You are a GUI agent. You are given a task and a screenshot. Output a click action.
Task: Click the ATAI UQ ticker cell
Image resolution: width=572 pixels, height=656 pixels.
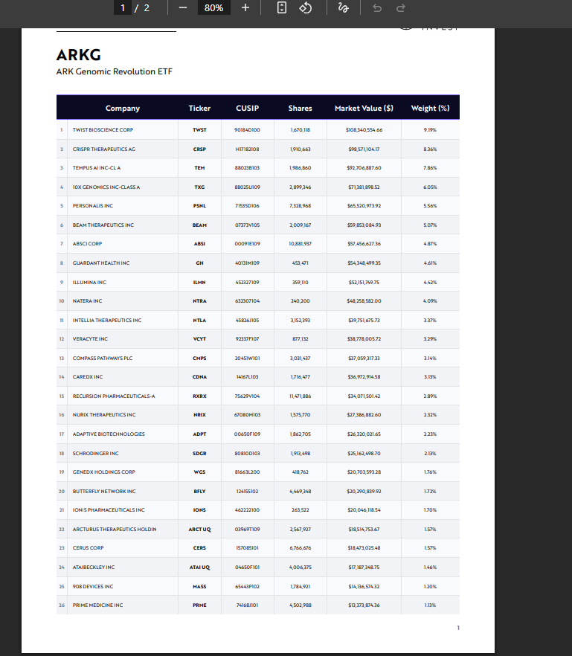(x=199, y=567)
